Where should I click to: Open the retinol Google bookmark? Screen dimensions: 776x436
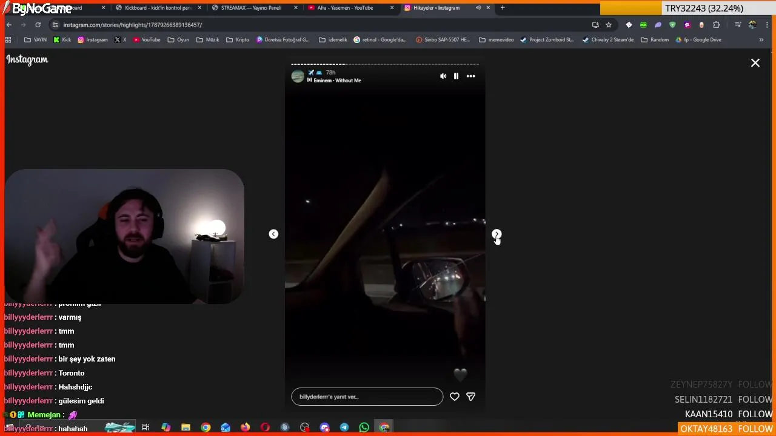click(380, 40)
